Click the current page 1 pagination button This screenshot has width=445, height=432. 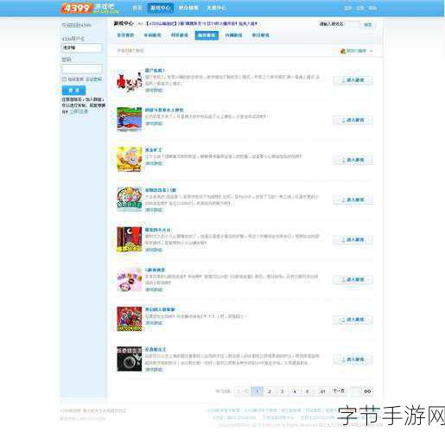(x=257, y=391)
